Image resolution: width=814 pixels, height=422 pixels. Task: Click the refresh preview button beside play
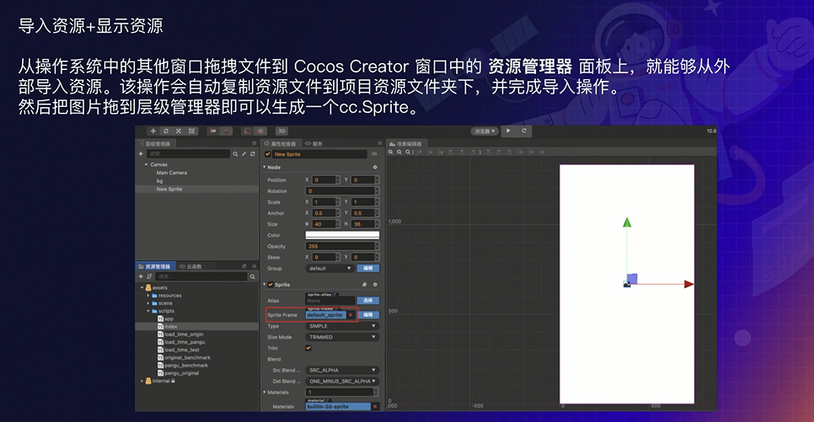coord(524,131)
